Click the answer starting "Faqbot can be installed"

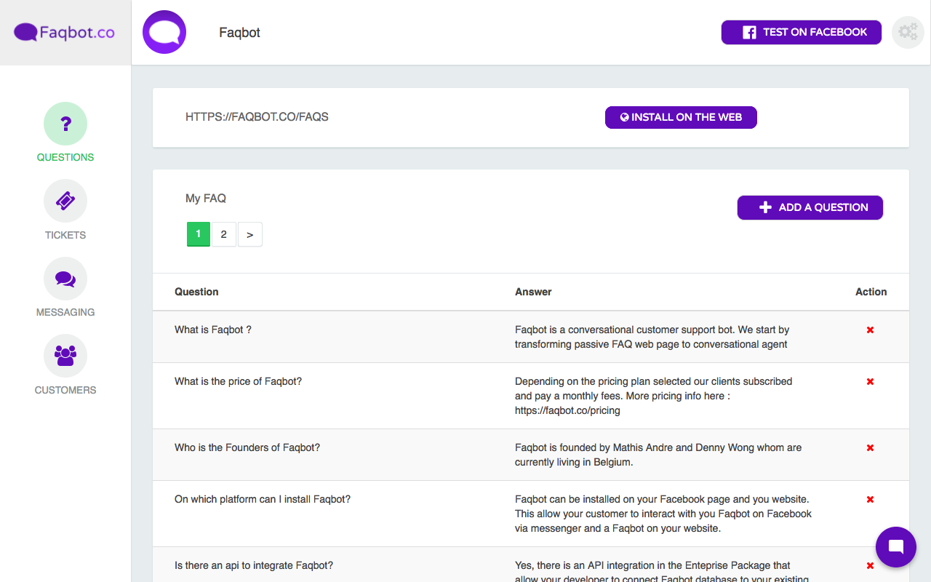pos(663,514)
